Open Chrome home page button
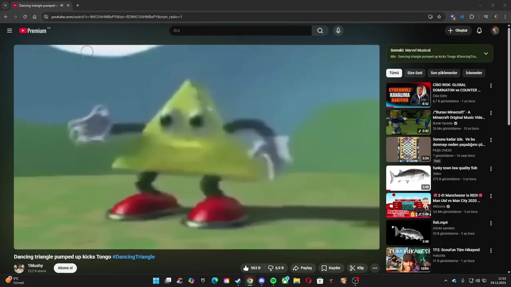 click(35, 17)
